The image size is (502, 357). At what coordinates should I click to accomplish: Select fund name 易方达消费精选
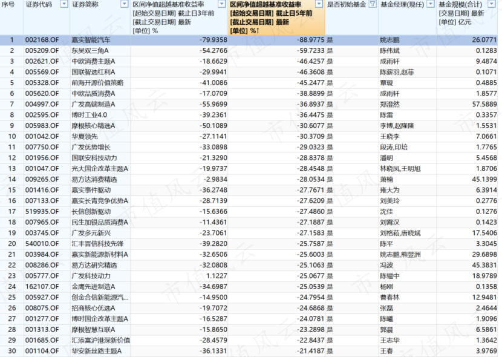(94, 179)
